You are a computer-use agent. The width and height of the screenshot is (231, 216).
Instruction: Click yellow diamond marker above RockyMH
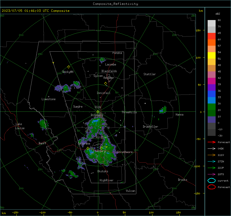69,67
